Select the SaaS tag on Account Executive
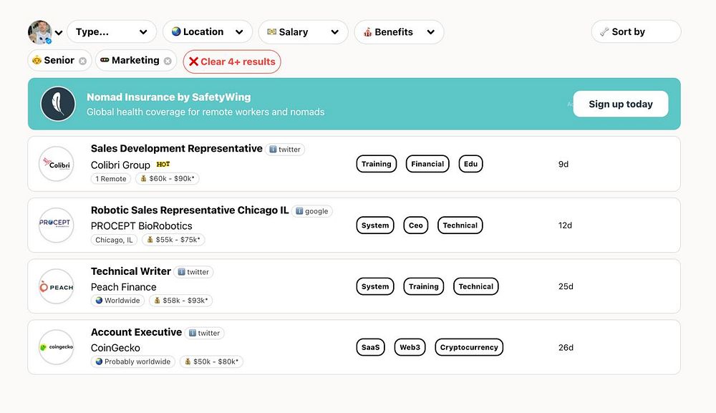The width and height of the screenshot is (716, 413). [370, 348]
